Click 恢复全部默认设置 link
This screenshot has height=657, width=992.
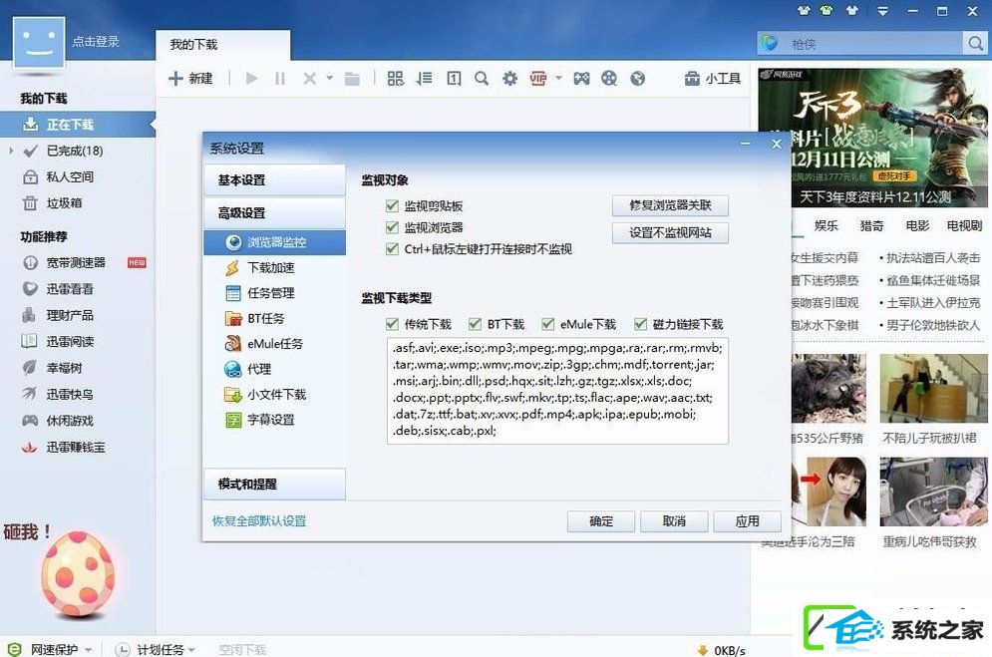[x=259, y=521]
